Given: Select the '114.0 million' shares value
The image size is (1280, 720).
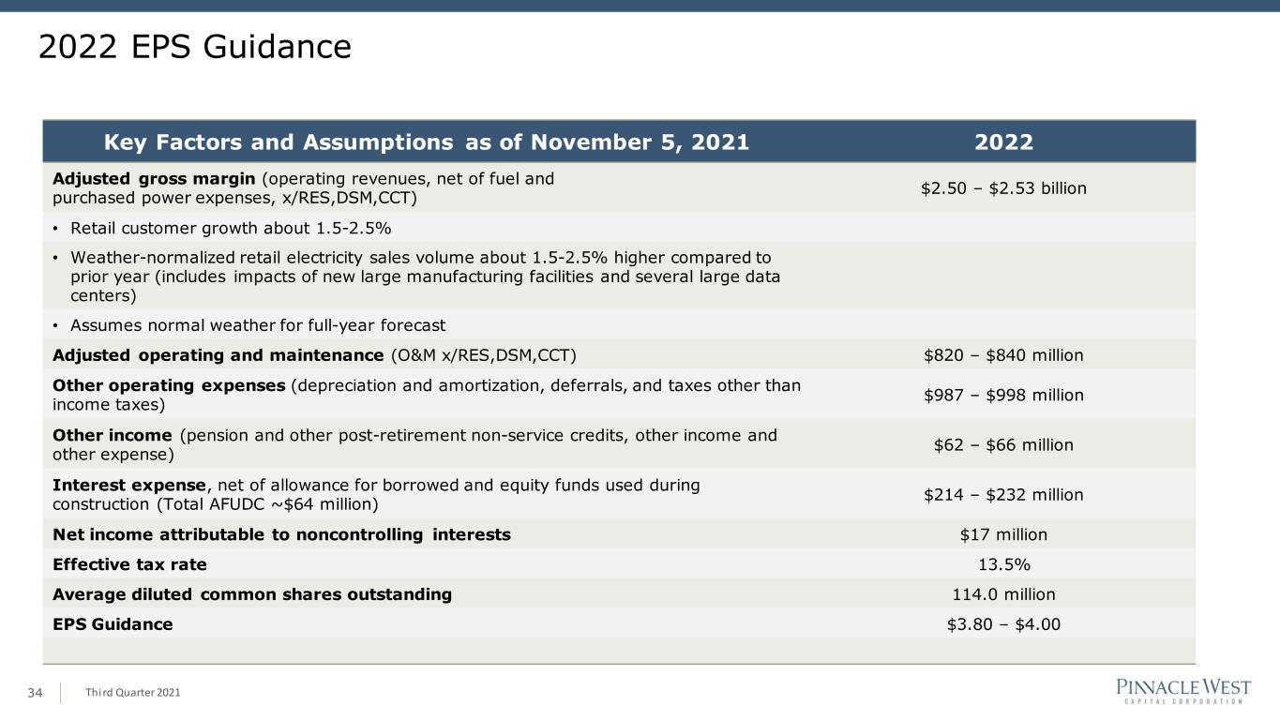Looking at the screenshot, I should coord(1003,594).
